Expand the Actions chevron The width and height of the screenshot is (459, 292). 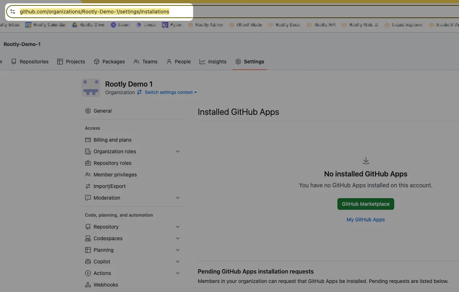click(178, 273)
